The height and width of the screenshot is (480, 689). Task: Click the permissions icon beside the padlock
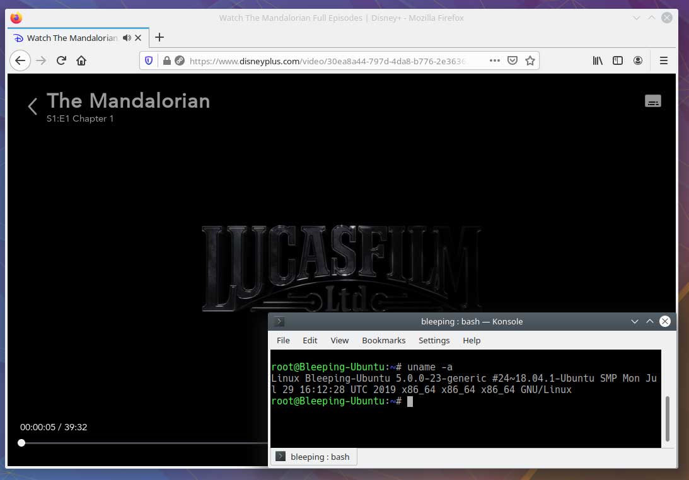tap(179, 60)
